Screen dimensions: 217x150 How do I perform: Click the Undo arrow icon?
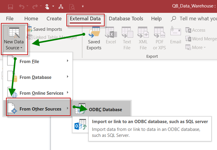(x=22, y=7)
